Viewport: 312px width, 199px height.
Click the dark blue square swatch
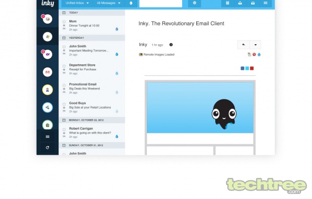[243, 68]
